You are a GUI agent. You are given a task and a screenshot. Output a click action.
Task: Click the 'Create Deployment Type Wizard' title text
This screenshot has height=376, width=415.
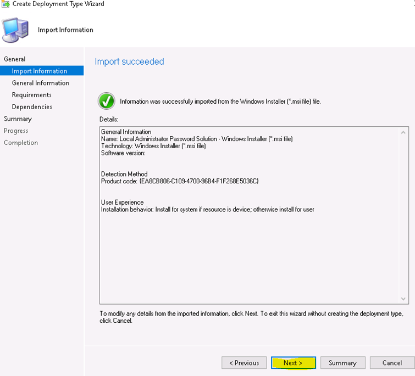58,4
